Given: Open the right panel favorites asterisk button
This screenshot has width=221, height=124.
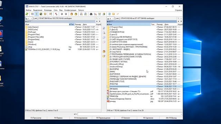Looking at the screenshot, I should pyautogui.click(x=179, y=21).
